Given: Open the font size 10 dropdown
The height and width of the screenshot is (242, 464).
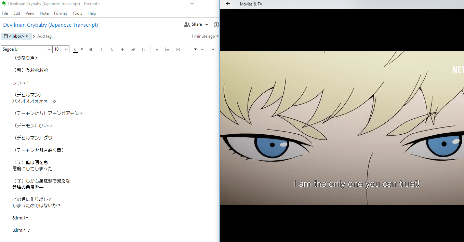Looking at the screenshot, I should (61, 50).
